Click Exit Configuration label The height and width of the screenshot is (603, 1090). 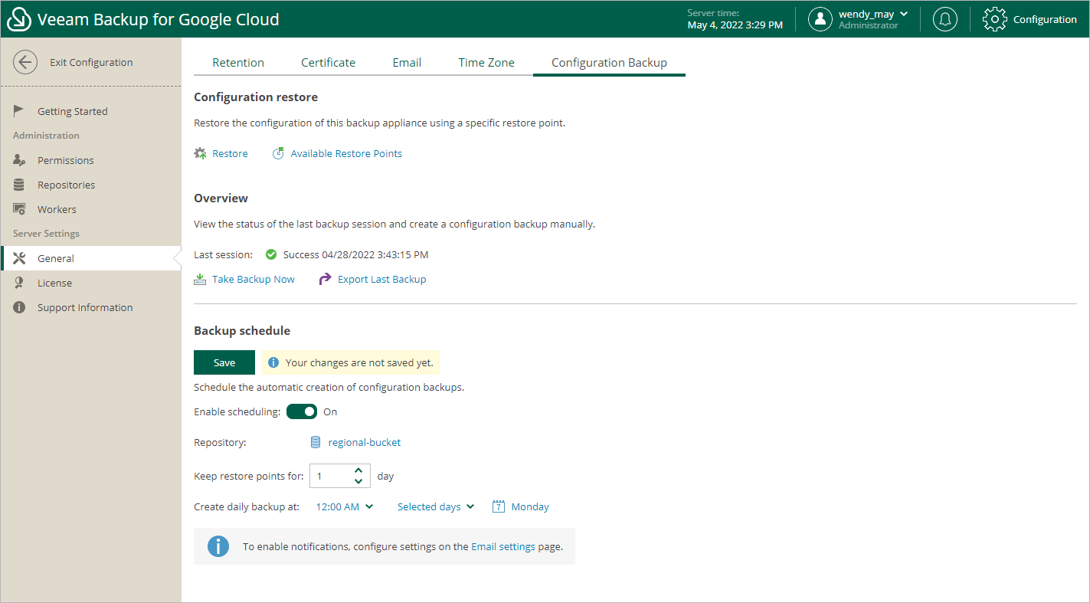[91, 62]
